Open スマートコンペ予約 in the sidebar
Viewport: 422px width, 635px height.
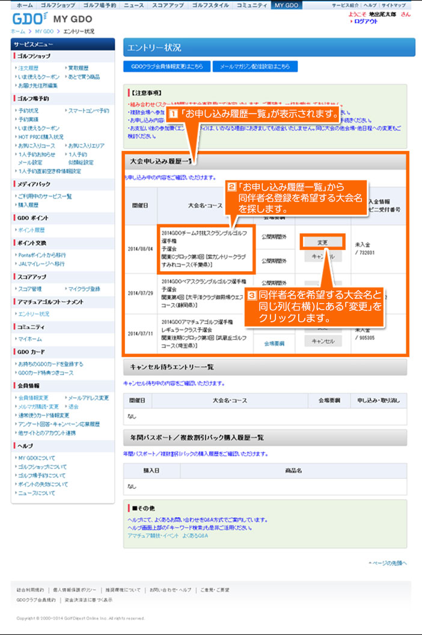pyautogui.click(x=89, y=111)
